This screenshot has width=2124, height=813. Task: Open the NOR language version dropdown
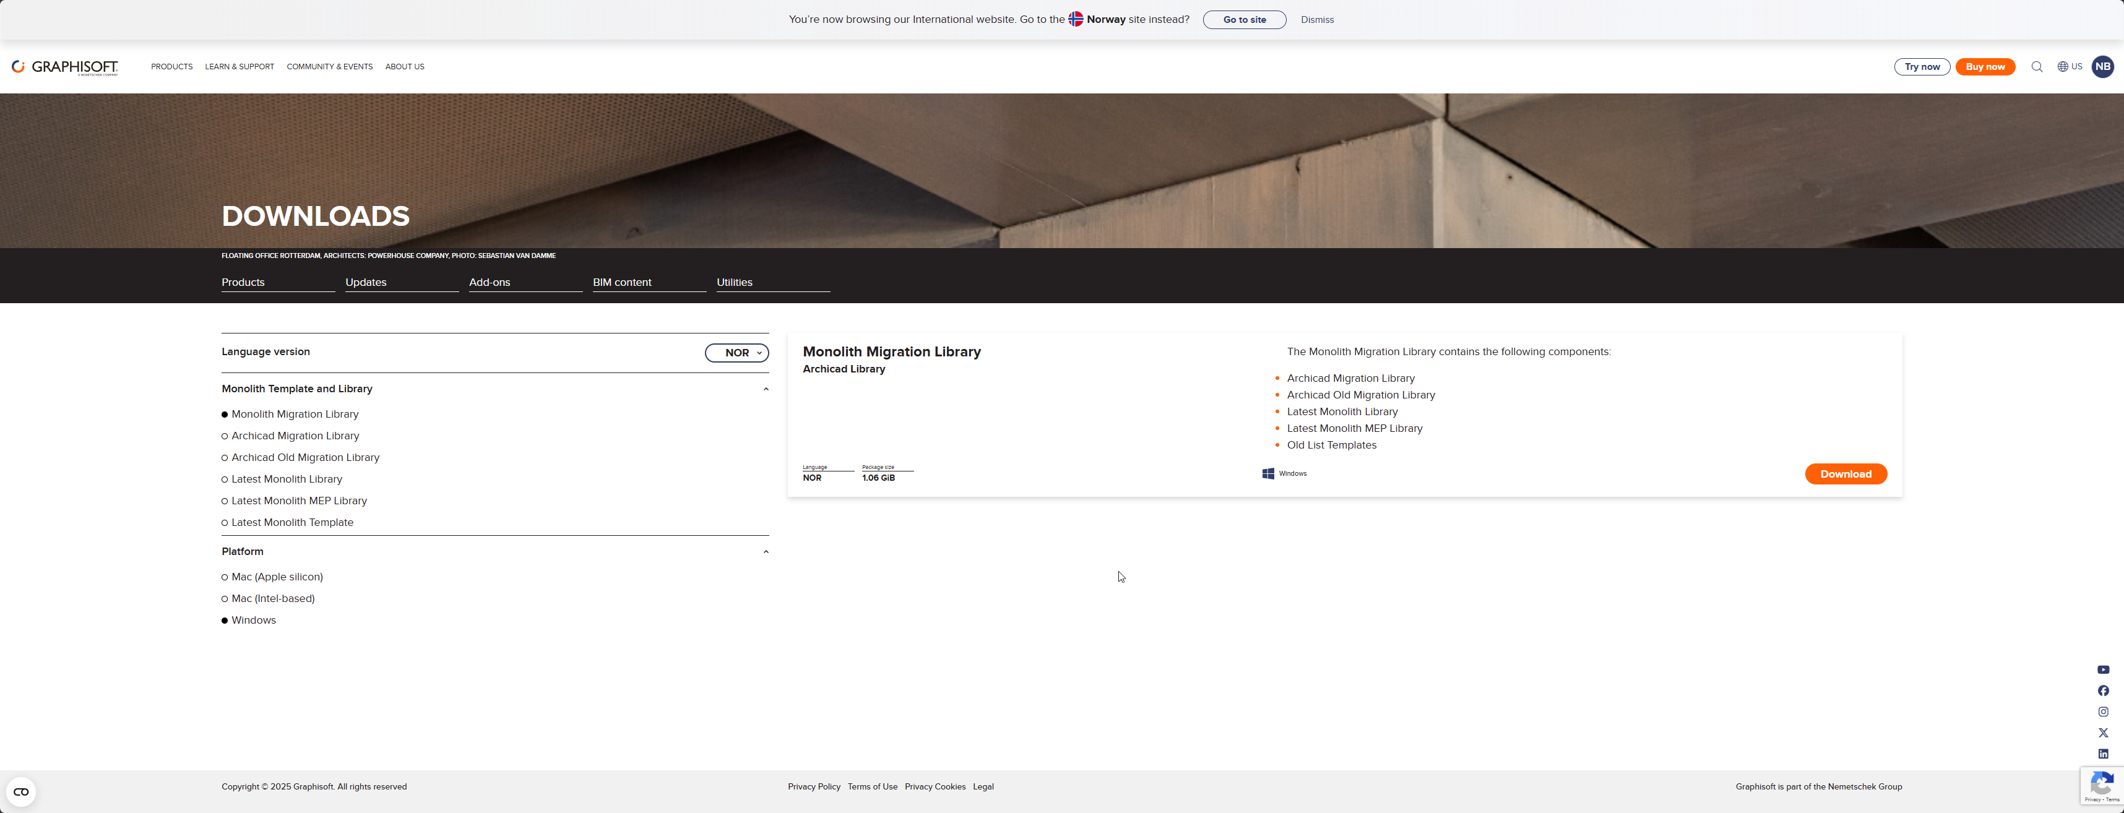point(736,353)
